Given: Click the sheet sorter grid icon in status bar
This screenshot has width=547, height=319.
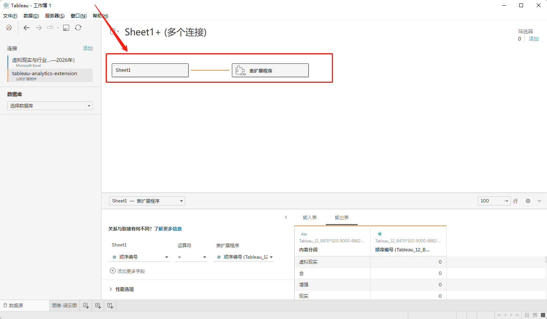Looking at the screenshot, I should pyautogui.click(x=527, y=315).
